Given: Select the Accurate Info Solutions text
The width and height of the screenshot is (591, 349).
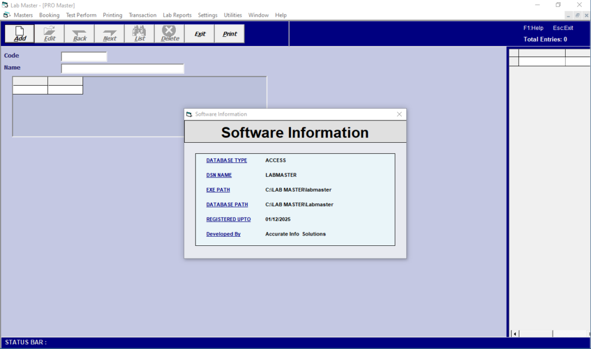Looking at the screenshot, I should tap(295, 234).
